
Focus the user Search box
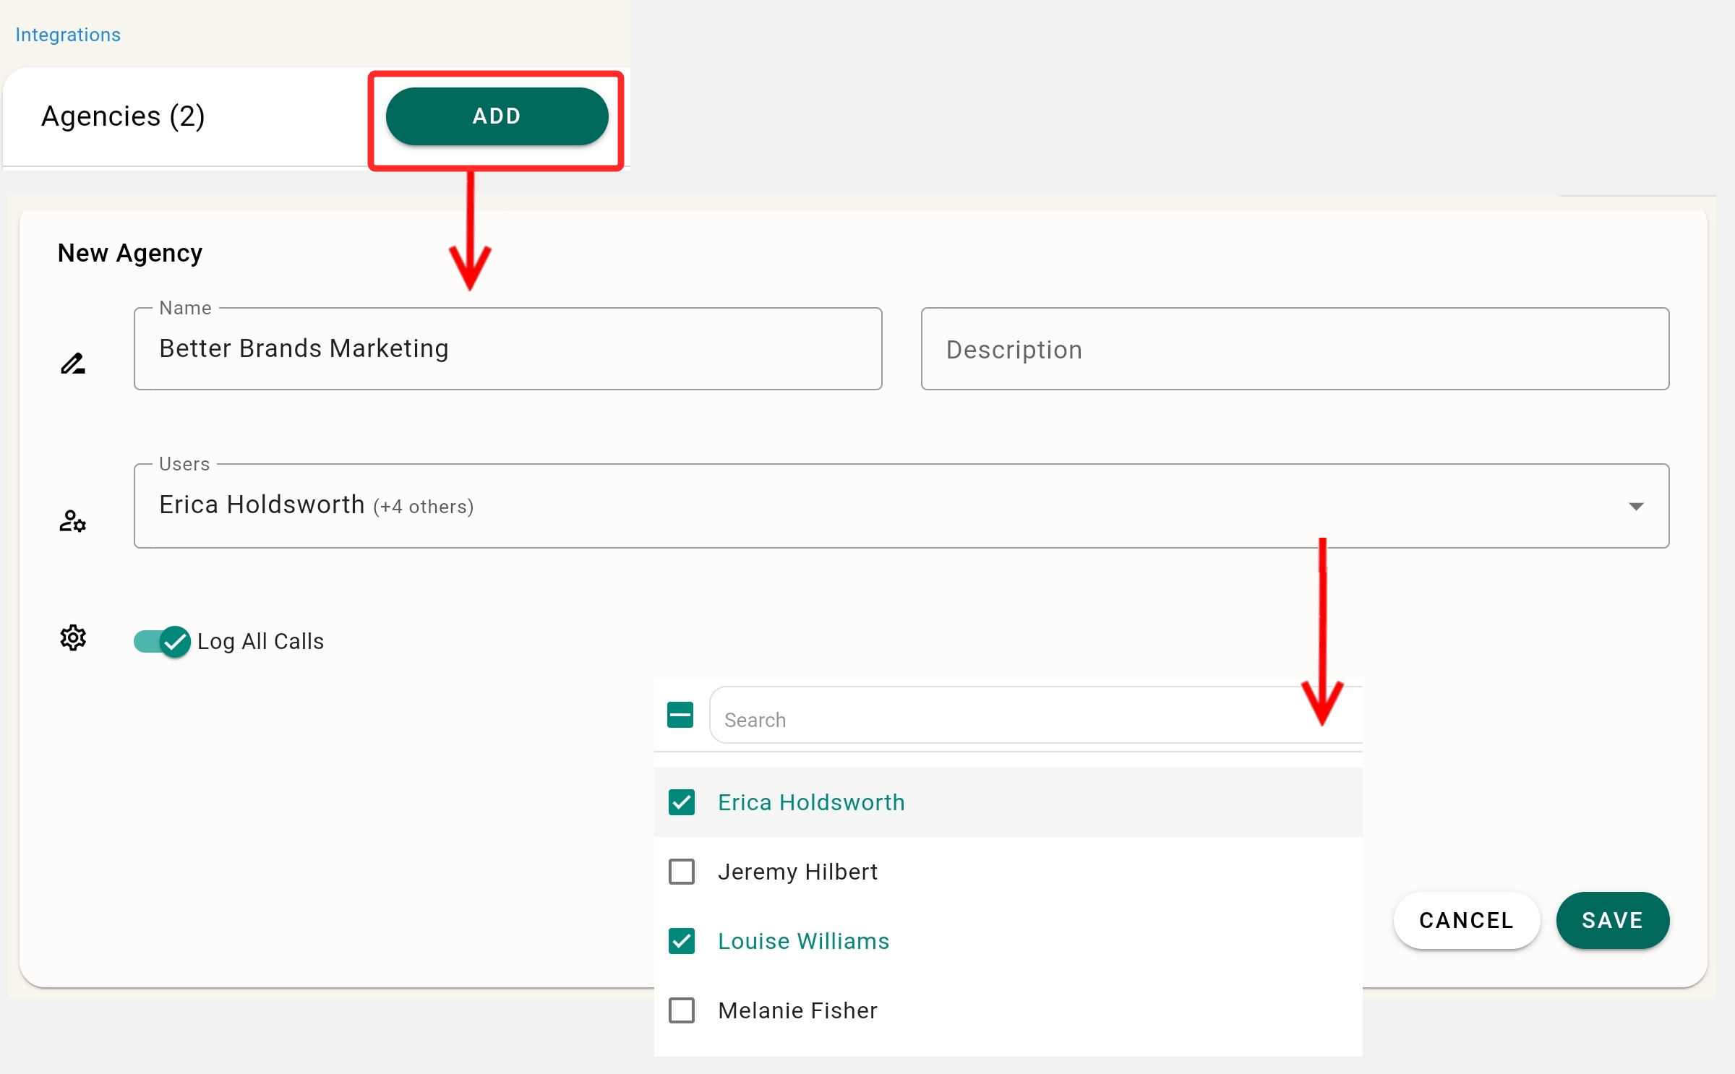pyautogui.click(x=1012, y=719)
